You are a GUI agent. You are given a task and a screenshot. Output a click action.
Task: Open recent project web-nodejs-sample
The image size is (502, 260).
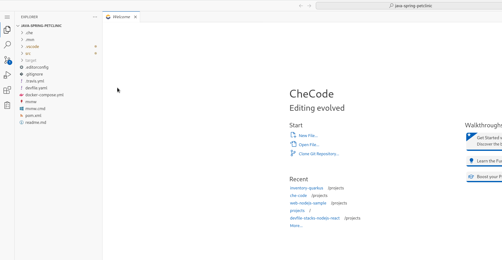(308, 203)
